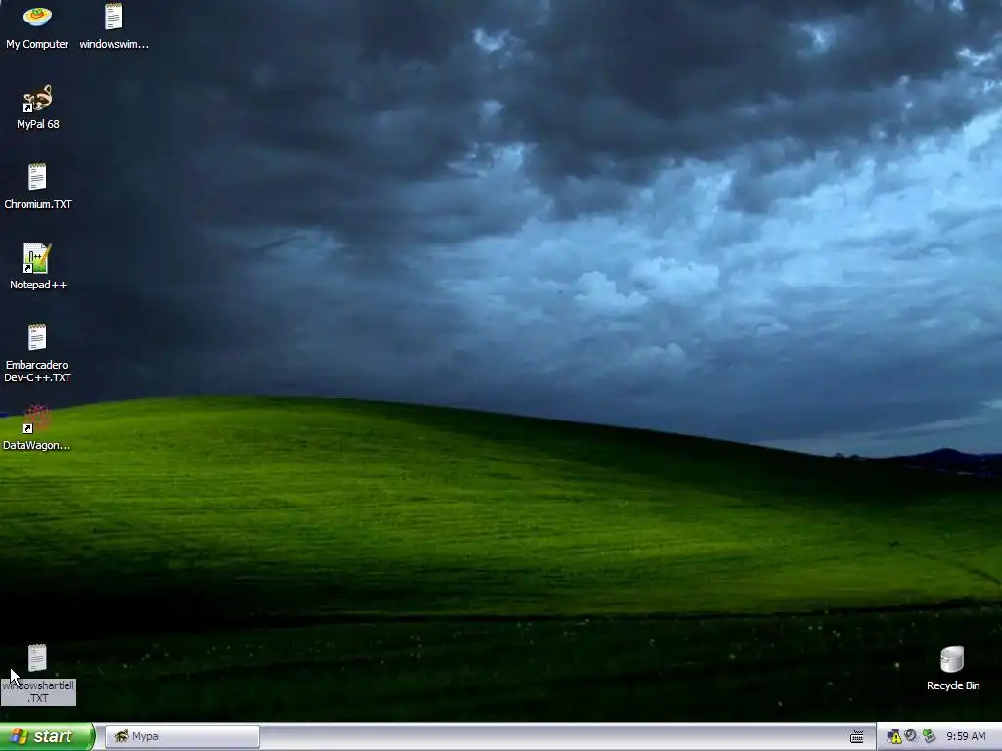This screenshot has height=751, width=1002.
Task: Activate the Mypal taskbar button
Action: click(x=182, y=736)
